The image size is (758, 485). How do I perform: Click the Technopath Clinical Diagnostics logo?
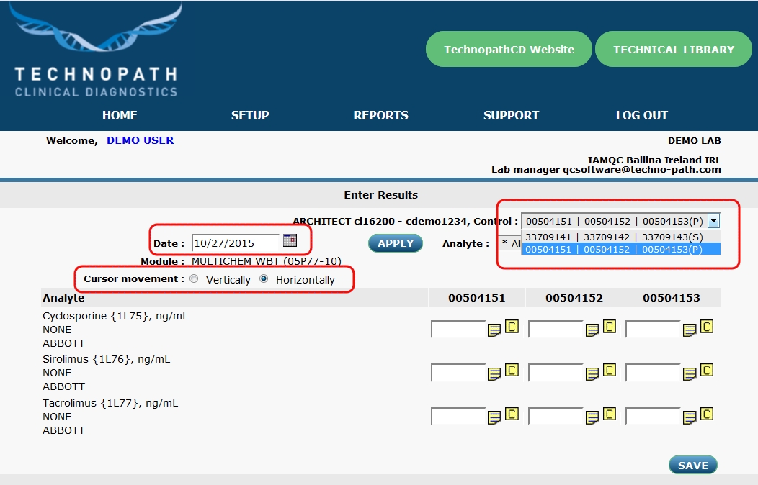tap(96, 50)
